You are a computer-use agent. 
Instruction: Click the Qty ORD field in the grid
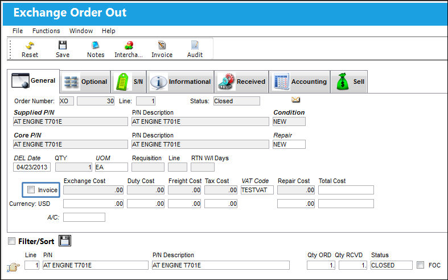coord(321,265)
